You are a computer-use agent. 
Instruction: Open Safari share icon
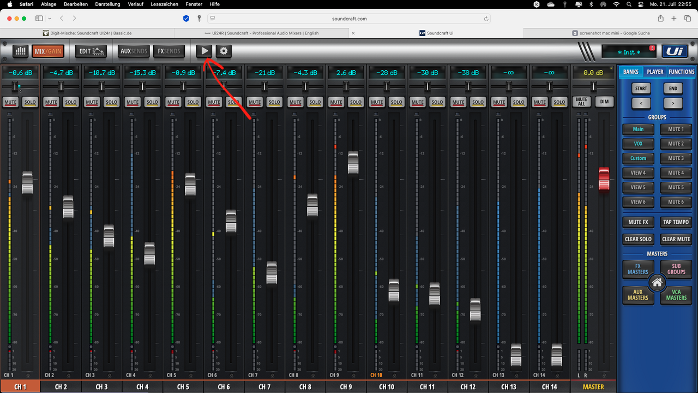660,18
